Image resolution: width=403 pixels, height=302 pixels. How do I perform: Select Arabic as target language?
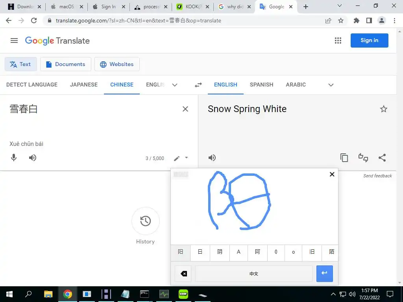point(296,85)
